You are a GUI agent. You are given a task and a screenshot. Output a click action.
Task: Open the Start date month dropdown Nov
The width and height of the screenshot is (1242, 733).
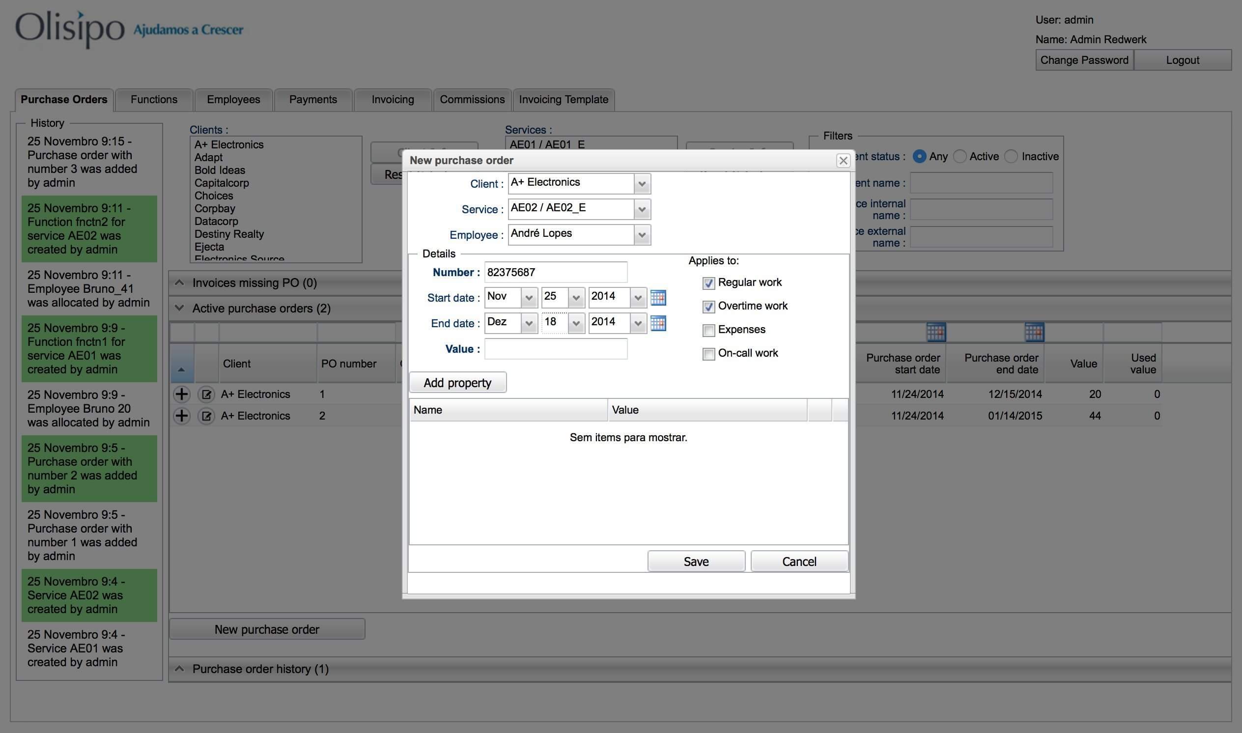(x=529, y=297)
